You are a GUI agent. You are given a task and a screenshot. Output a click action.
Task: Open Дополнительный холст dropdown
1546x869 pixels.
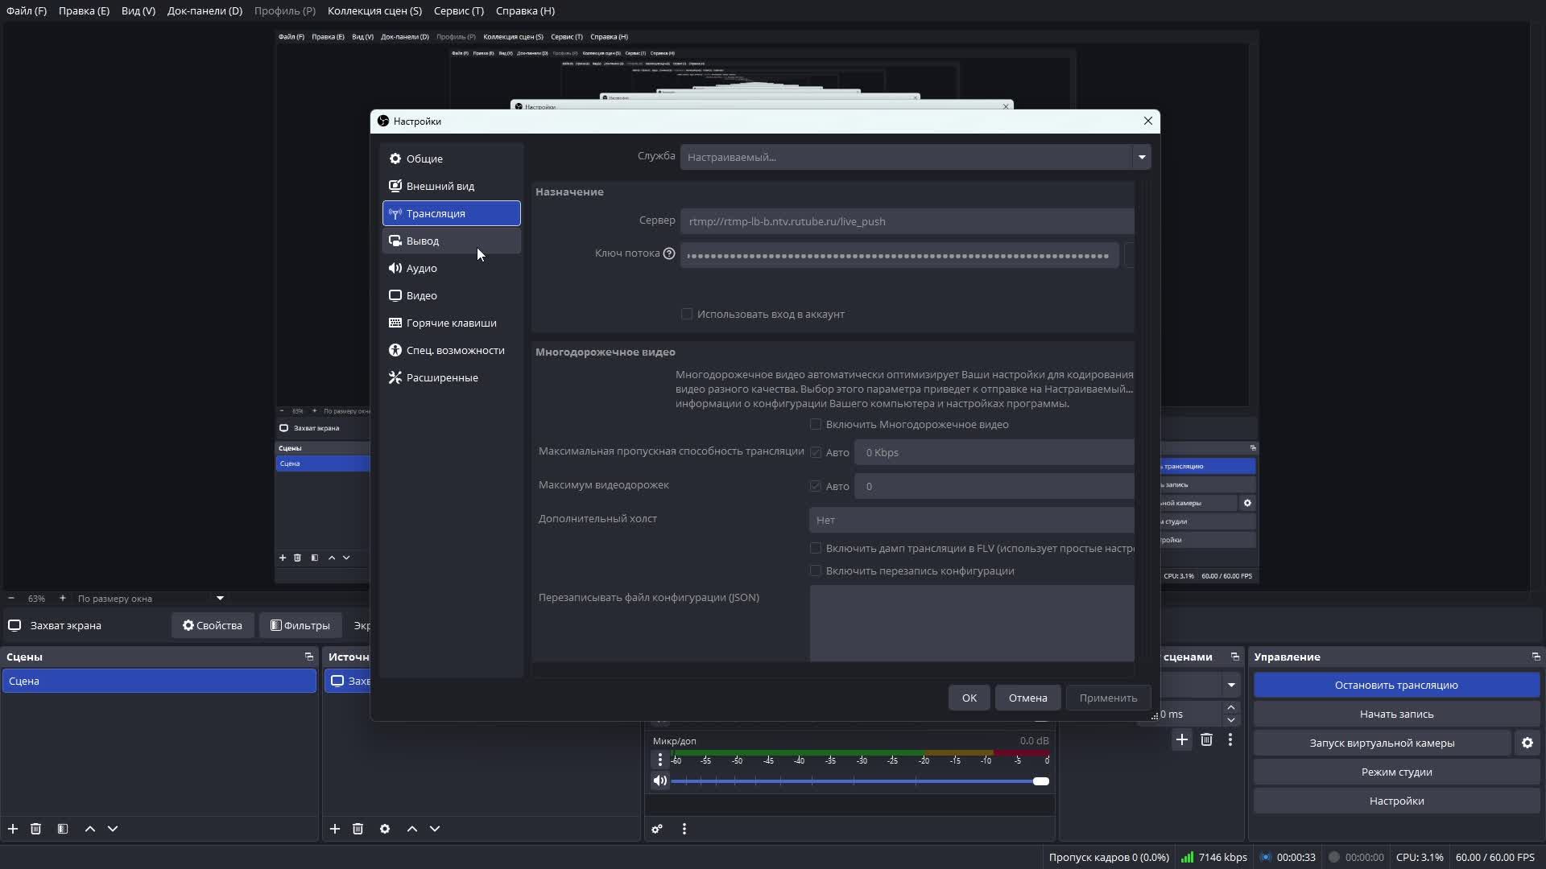[x=970, y=520]
